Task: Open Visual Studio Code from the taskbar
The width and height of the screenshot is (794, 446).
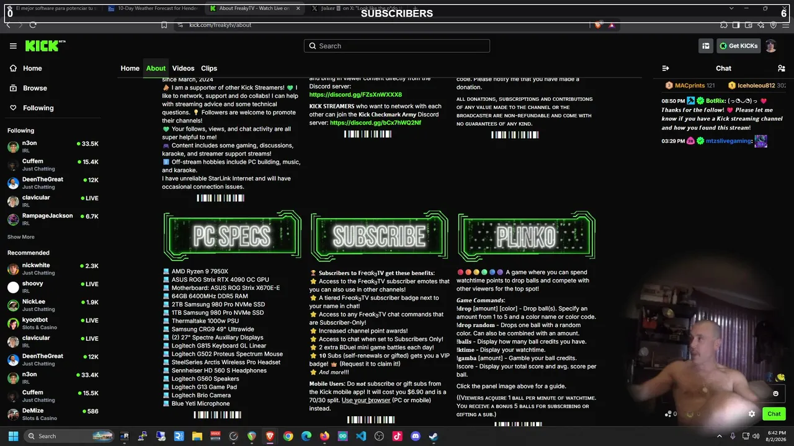Action: point(361,436)
